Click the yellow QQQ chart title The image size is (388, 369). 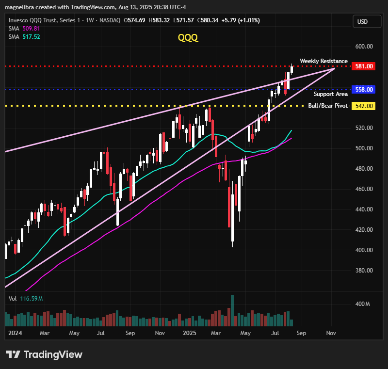coord(188,38)
